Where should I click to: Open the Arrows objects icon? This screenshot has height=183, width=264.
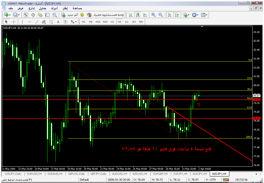pyautogui.click(x=73, y=22)
